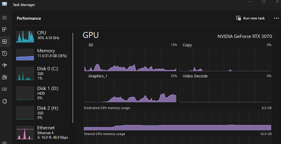281x144 pixels.
Task: Click the three-dot more options icon
Action: coord(276,18)
